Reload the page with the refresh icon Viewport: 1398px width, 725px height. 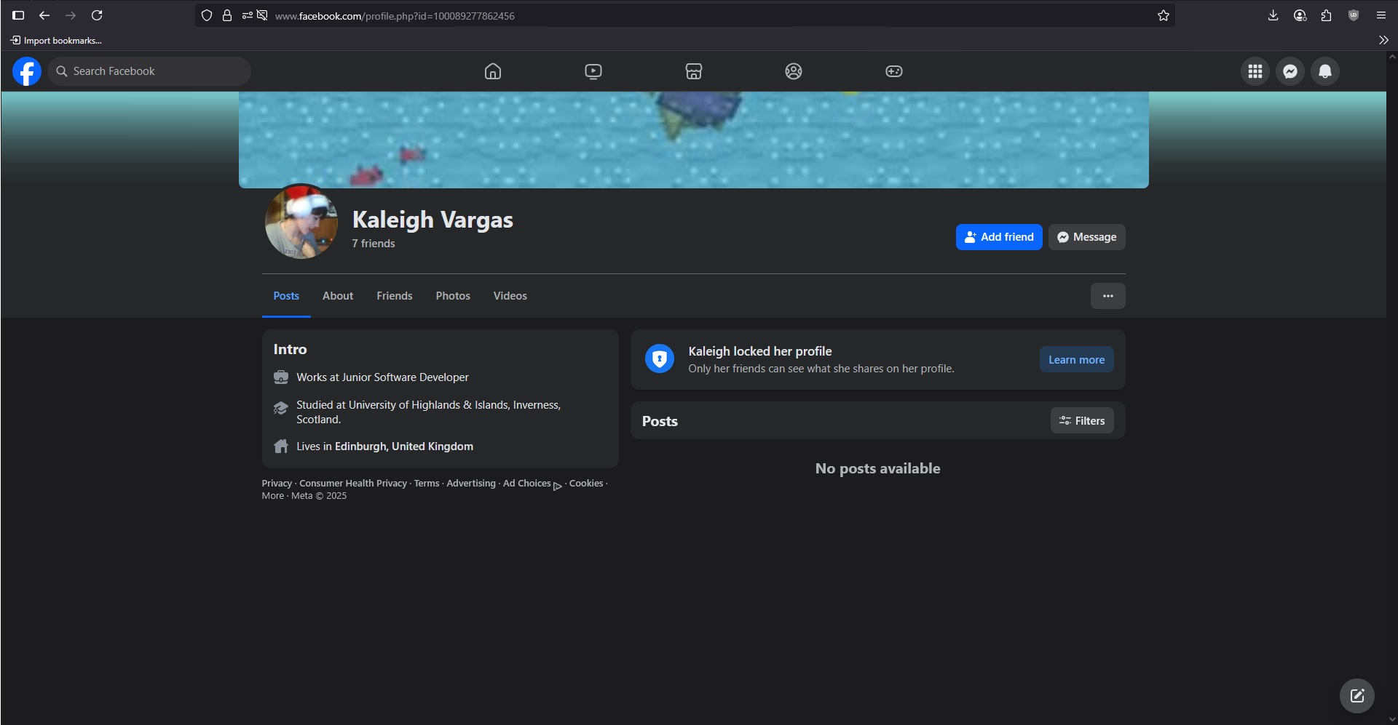(97, 15)
